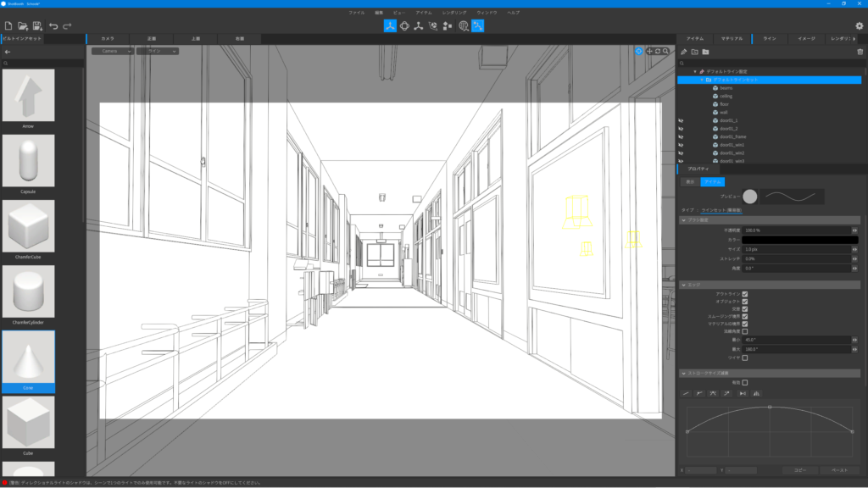Click the add line set folder icon
This screenshot has width=868, height=488.
click(695, 52)
